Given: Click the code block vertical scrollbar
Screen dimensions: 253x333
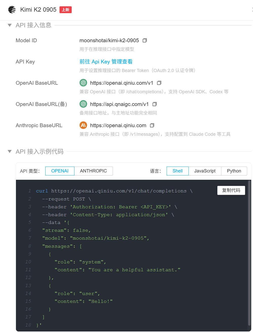Looking at the screenshot, I should [x=249, y=253].
